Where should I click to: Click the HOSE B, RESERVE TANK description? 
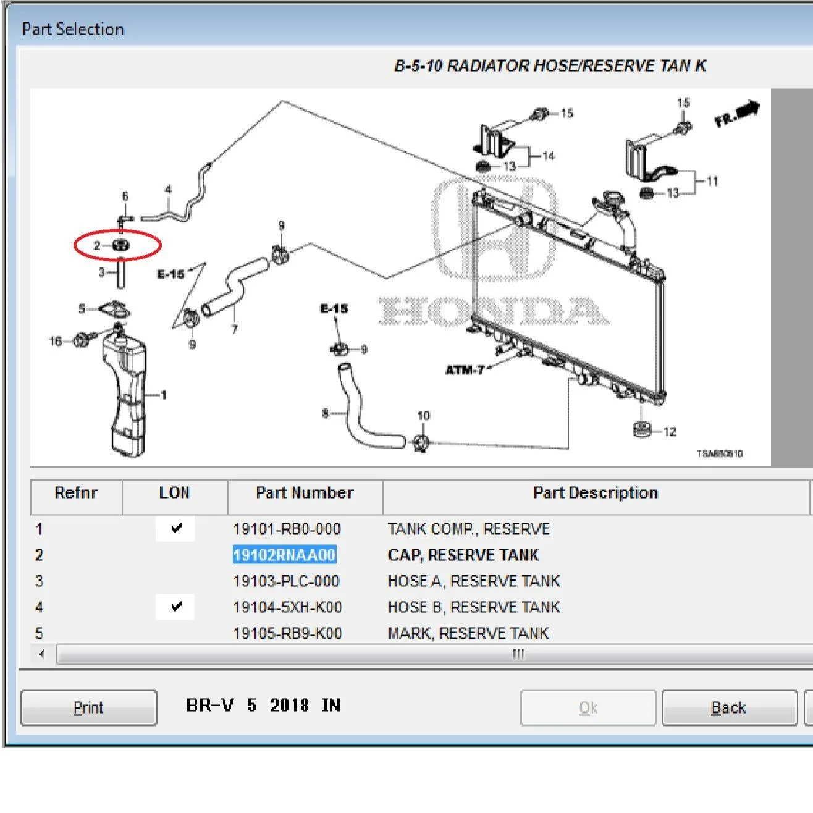(474, 607)
